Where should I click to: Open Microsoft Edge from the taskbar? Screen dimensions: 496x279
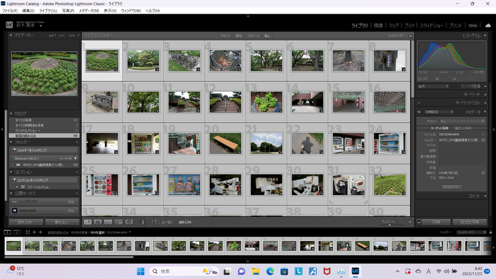pos(270,271)
